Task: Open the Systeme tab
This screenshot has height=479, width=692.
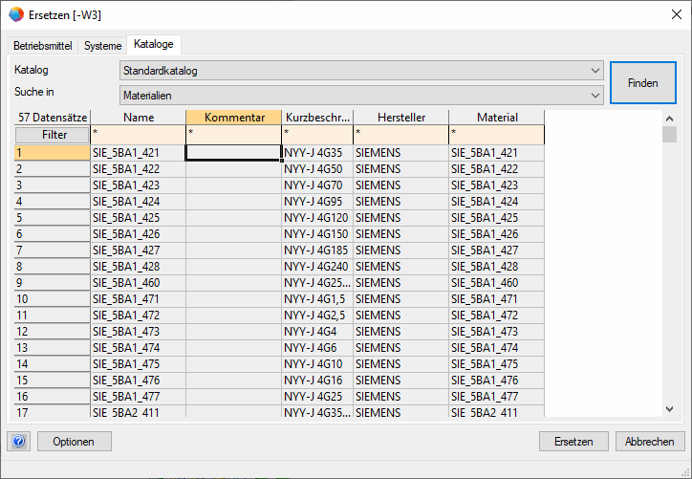Action: coord(103,46)
